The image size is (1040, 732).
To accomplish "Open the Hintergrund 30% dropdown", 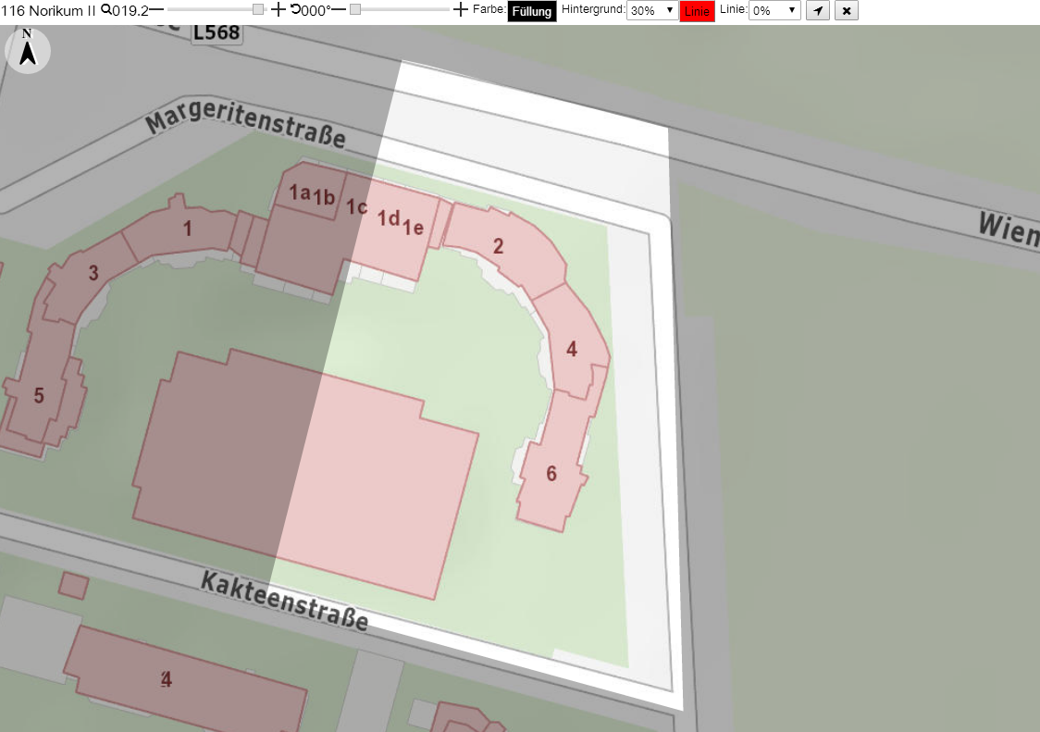I will click(x=652, y=10).
